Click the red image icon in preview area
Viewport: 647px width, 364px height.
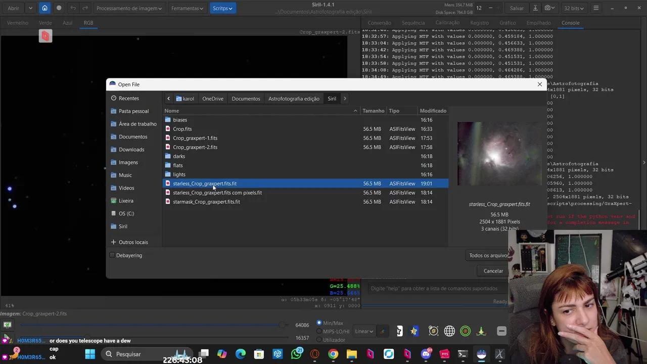[45, 36]
